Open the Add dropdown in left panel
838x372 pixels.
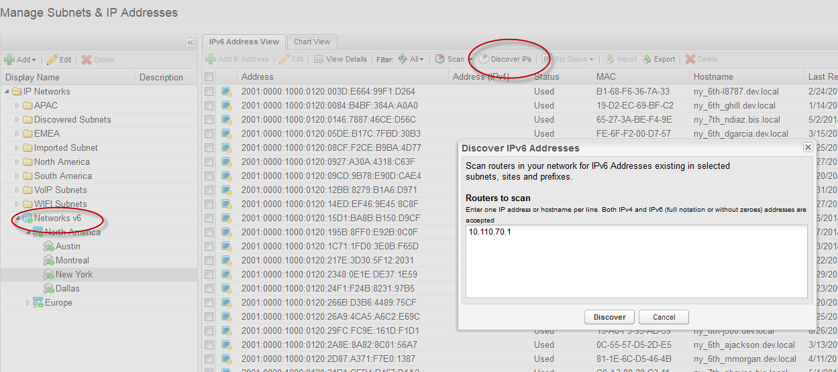click(20, 60)
